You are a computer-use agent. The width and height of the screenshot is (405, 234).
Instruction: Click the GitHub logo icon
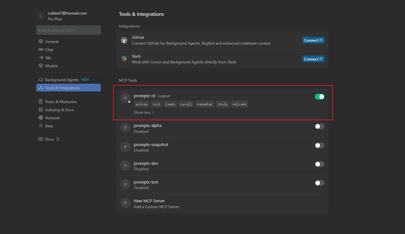coord(124,40)
